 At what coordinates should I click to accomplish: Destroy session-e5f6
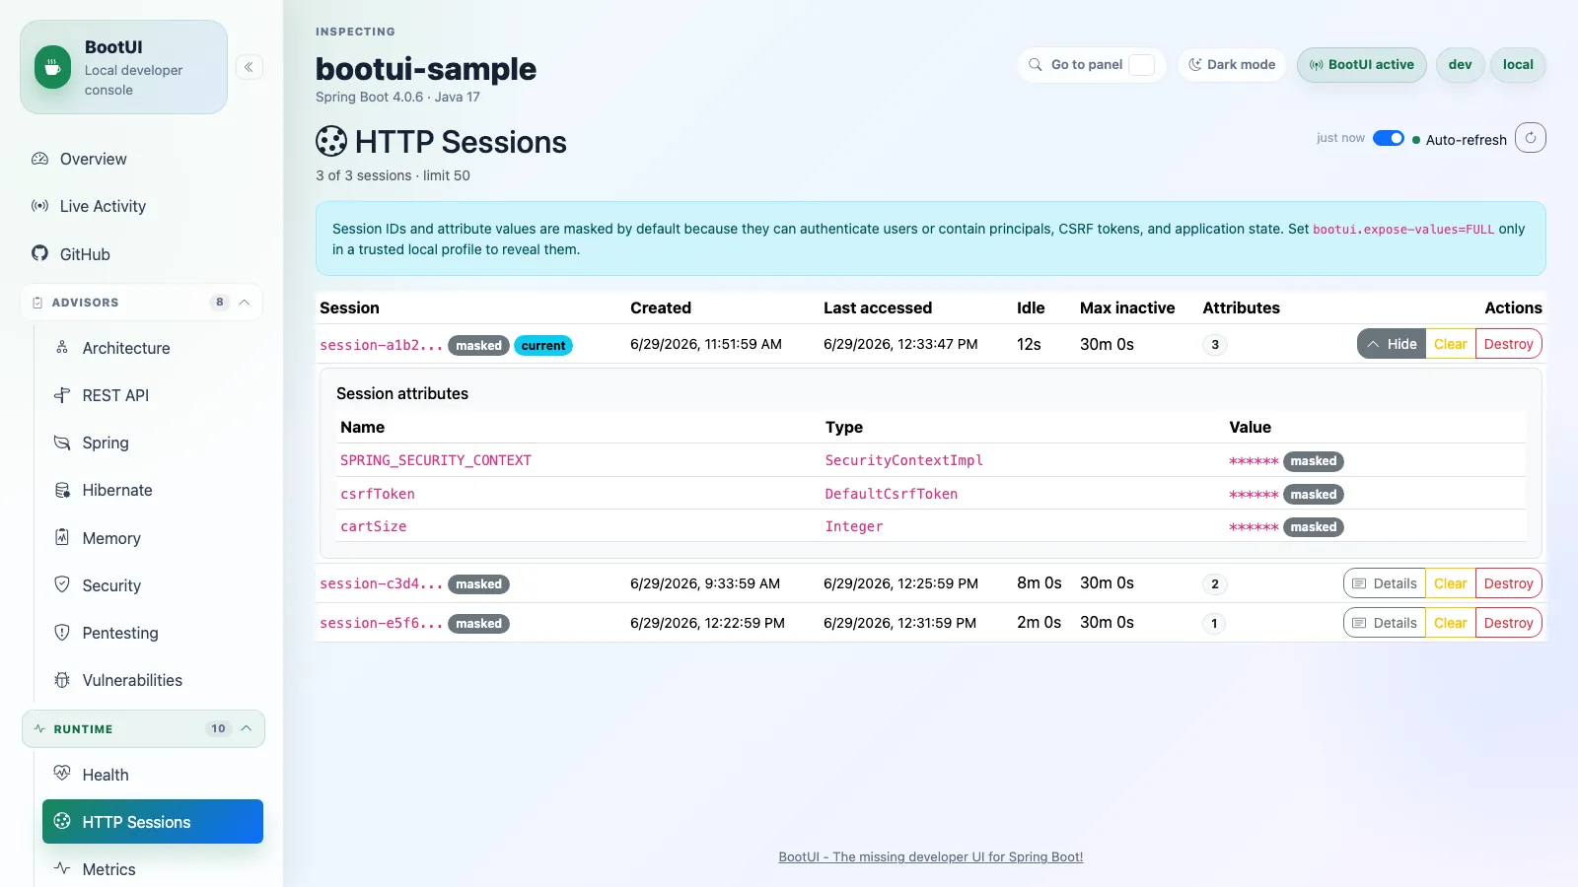[x=1509, y=623]
